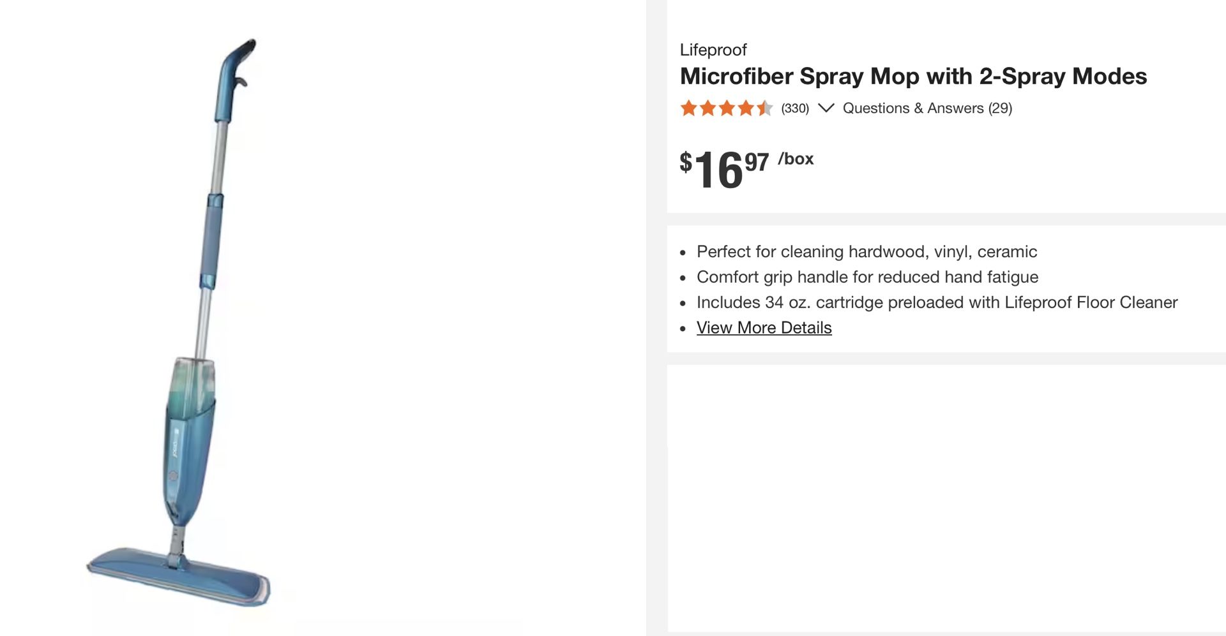The height and width of the screenshot is (636, 1226).
Task: Click the Lifeproof brand name
Action: point(713,50)
